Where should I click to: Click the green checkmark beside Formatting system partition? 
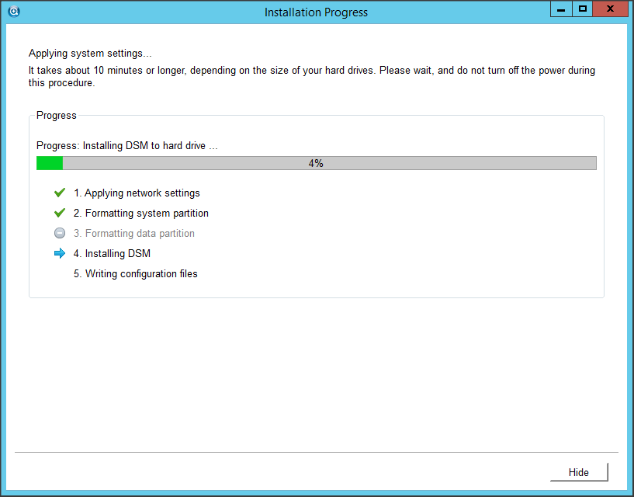[x=60, y=213]
